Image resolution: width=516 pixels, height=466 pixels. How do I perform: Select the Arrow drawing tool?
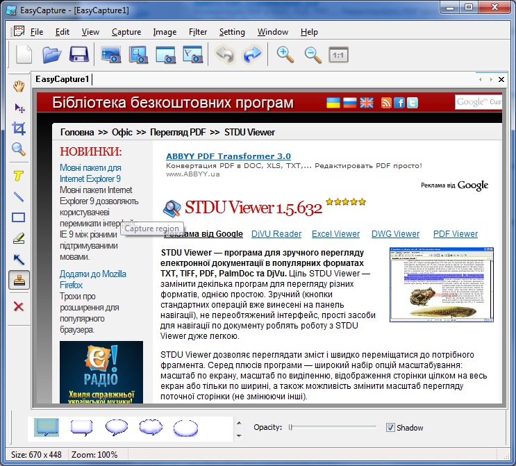tap(19, 259)
